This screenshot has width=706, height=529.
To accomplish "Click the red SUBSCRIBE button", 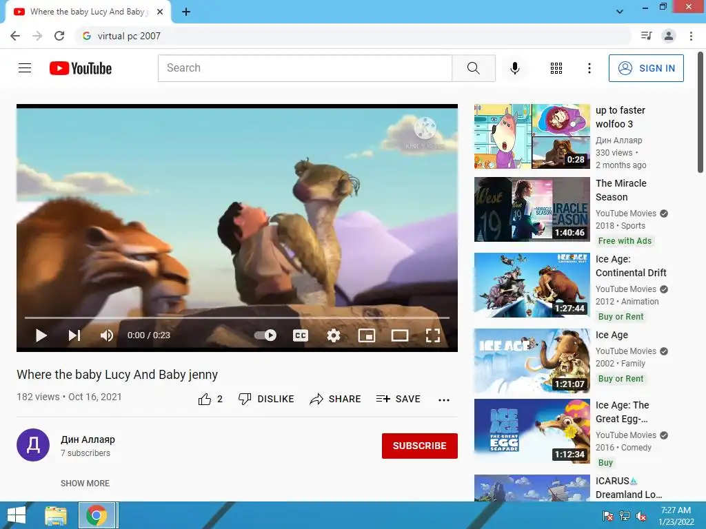I will (x=420, y=446).
